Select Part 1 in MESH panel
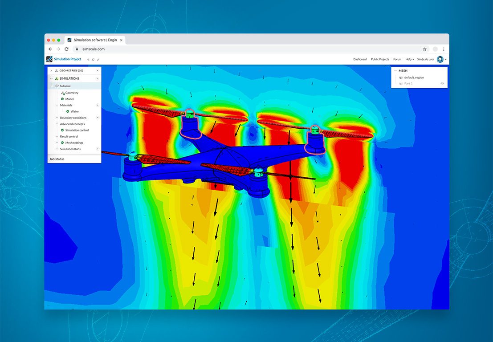 point(408,84)
